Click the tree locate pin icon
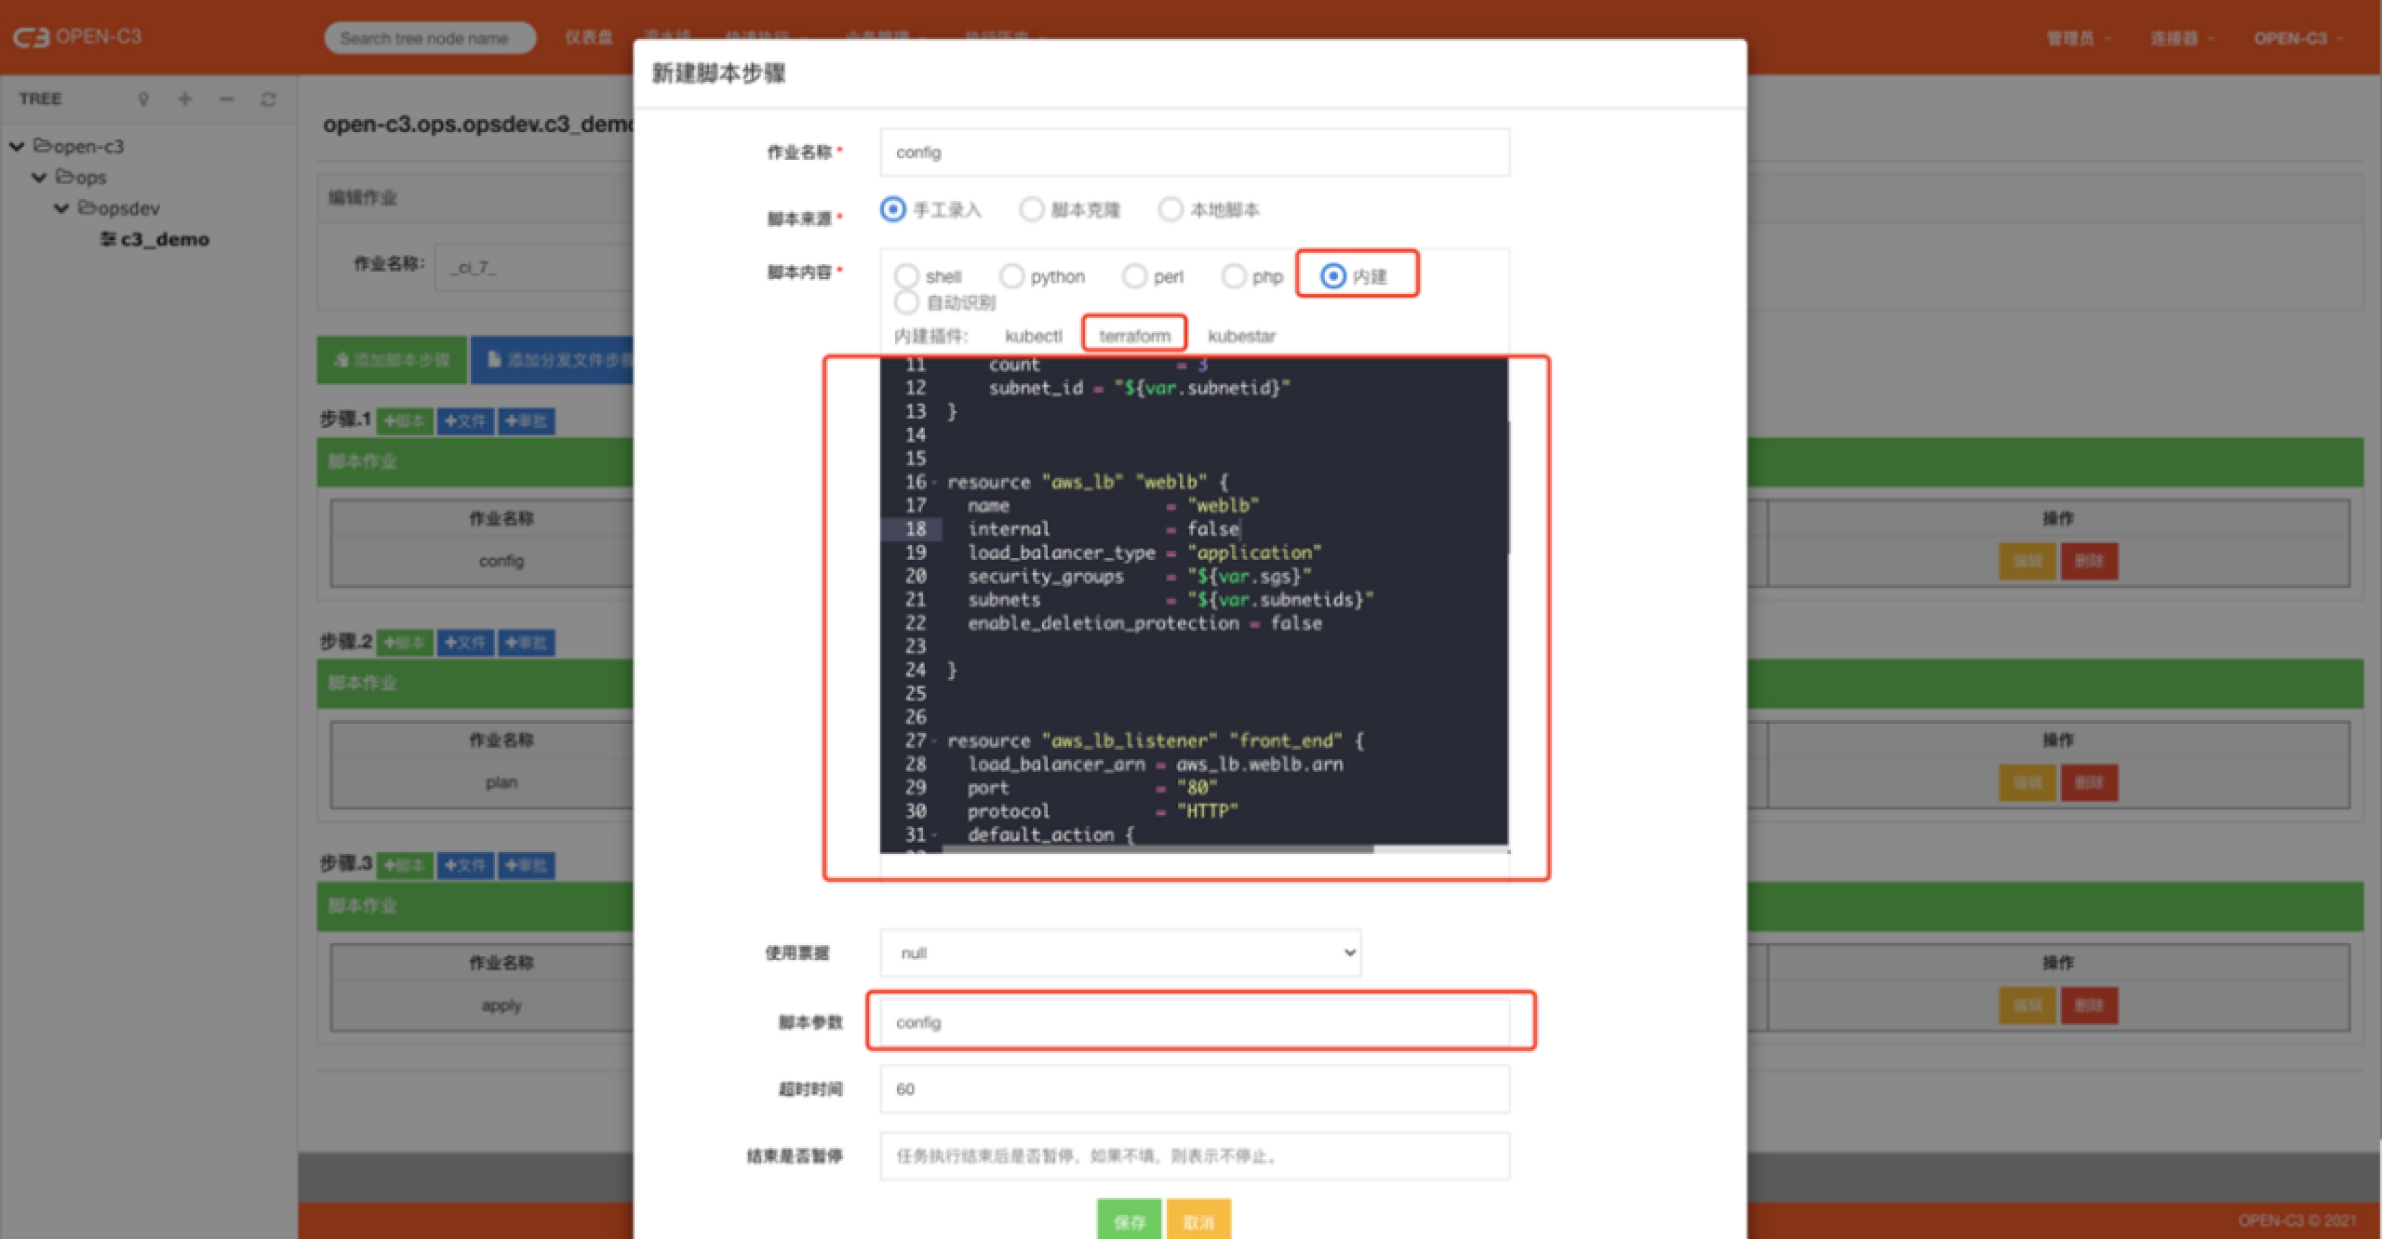 click(x=143, y=99)
